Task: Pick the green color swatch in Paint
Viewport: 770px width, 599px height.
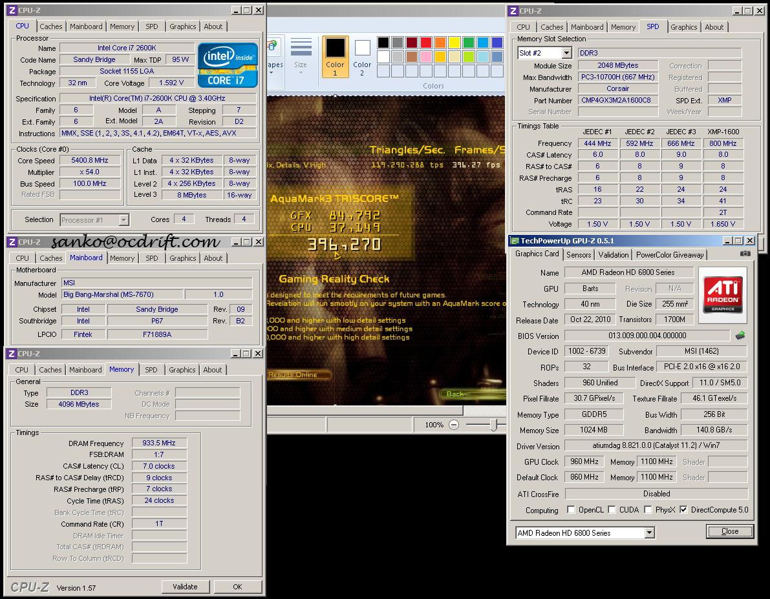Action: click(x=469, y=43)
